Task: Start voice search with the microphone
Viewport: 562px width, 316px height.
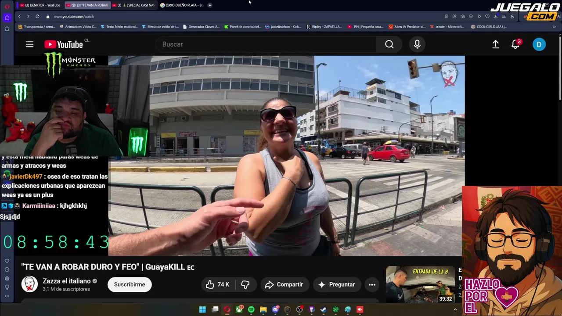Action: pos(417,44)
